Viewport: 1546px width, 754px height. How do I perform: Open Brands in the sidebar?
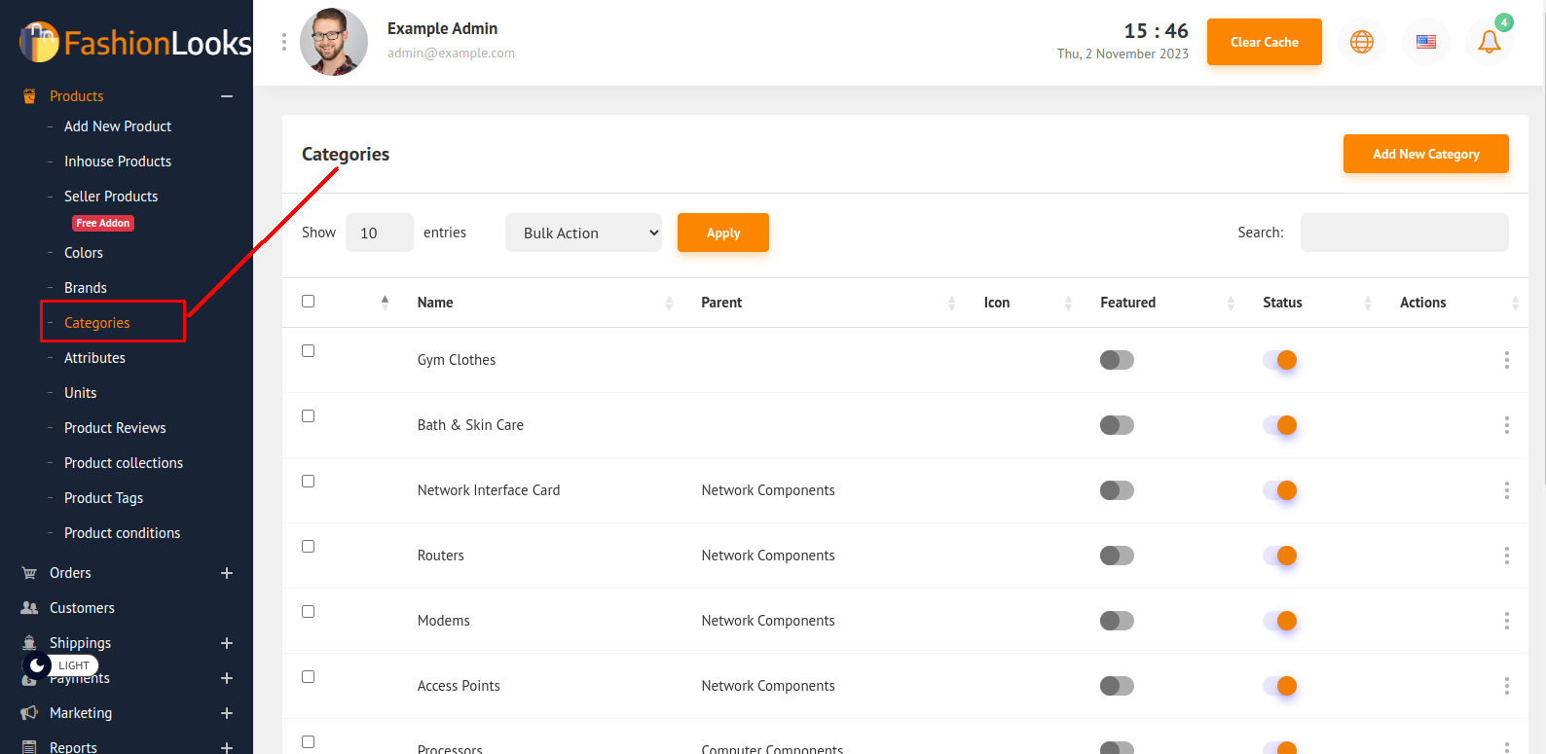[x=86, y=288]
